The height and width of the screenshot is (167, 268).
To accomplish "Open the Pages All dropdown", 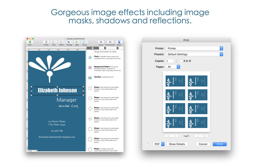I will pyautogui.click(x=173, y=67).
